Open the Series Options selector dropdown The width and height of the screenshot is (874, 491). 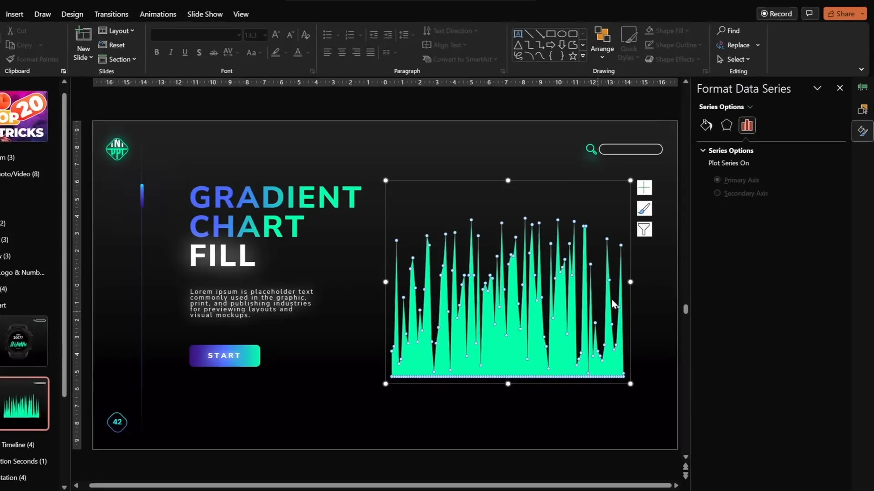[726, 107]
